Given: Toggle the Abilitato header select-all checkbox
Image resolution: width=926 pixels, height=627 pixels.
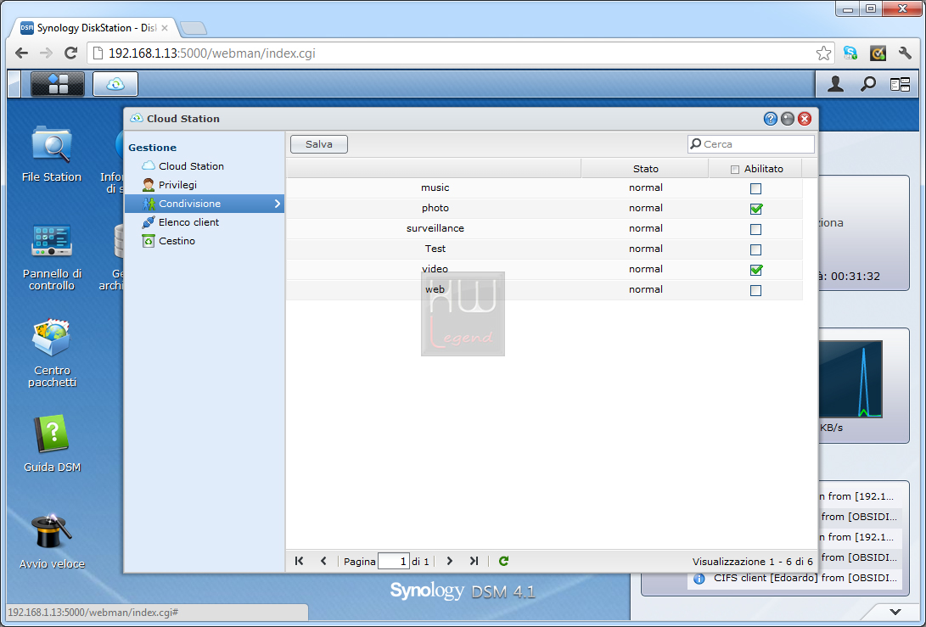Looking at the screenshot, I should pyautogui.click(x=735, y=170).
